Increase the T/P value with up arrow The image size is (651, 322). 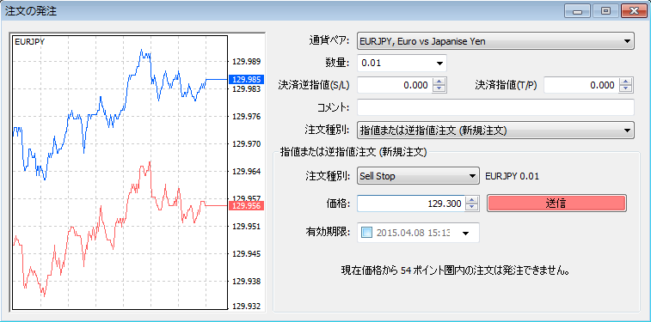coord(625,82)
